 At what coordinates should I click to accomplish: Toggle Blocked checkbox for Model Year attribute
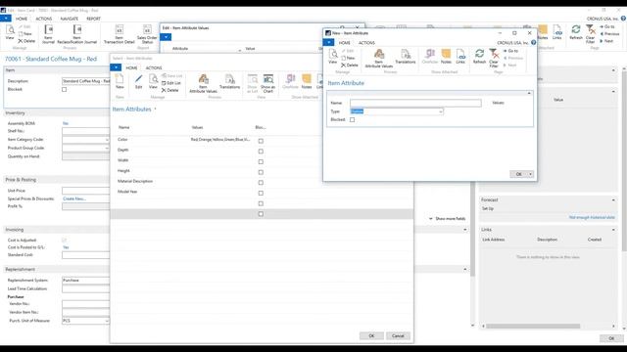(261, 193)
